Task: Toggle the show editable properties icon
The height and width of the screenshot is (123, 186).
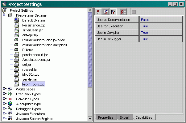Action: 123,12
